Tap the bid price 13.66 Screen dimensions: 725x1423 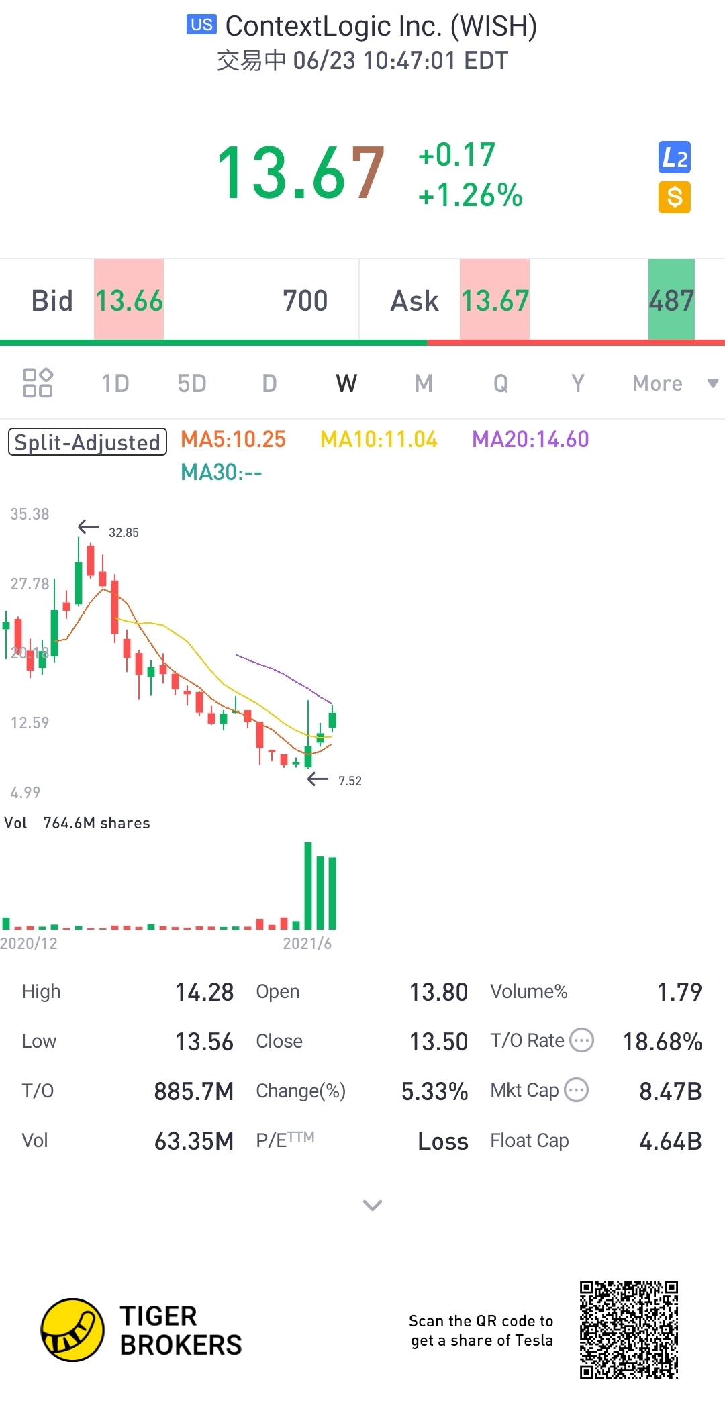pyautogui.click(x=129, y=300)
